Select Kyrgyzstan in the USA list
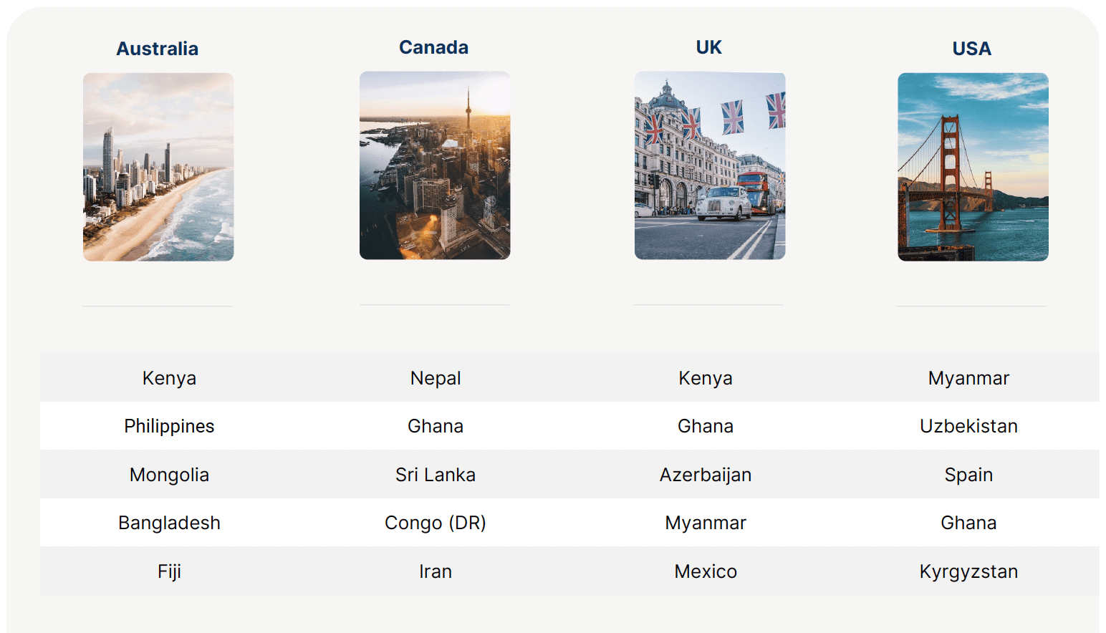 pyautogui.click(x=968, y=571)
